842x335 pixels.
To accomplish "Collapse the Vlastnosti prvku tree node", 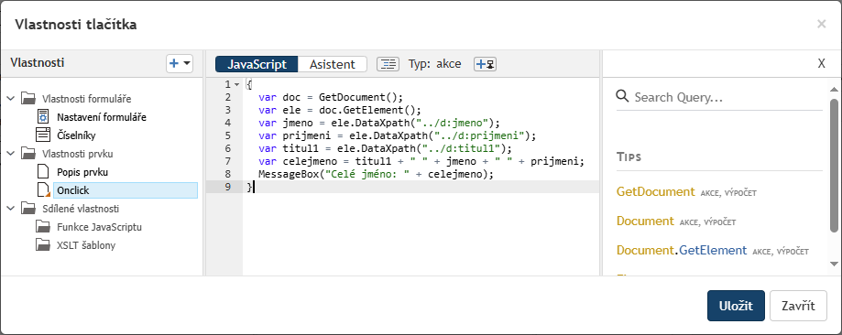I will (x=11, y=154).
